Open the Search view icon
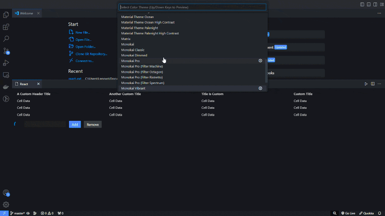385x216 pixels. point(6,39)
